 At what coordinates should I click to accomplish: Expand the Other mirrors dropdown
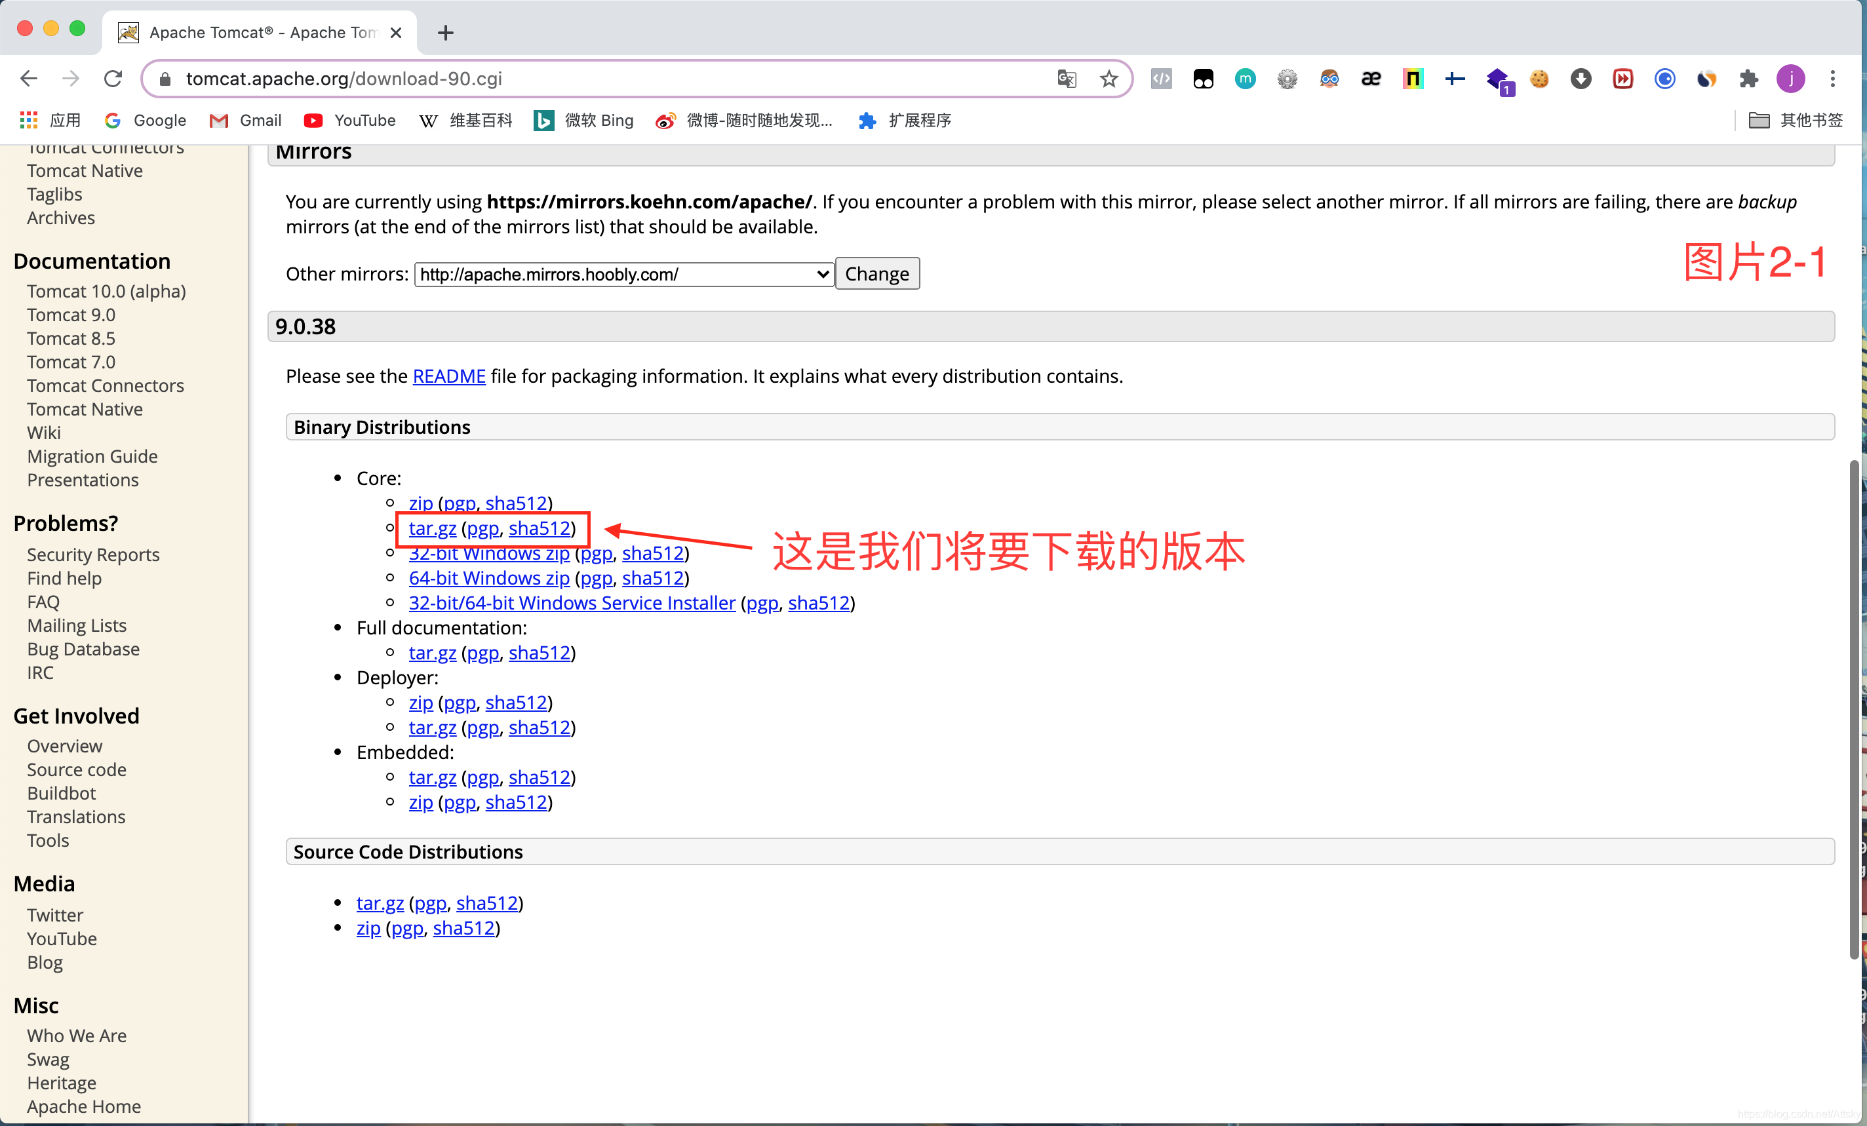coord(623,275)
